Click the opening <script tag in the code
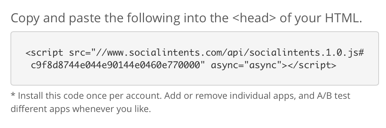This screenshot has width=386, height=128. [44, 53]
